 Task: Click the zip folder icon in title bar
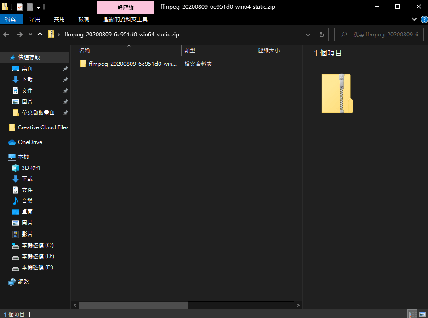(5, 6)
